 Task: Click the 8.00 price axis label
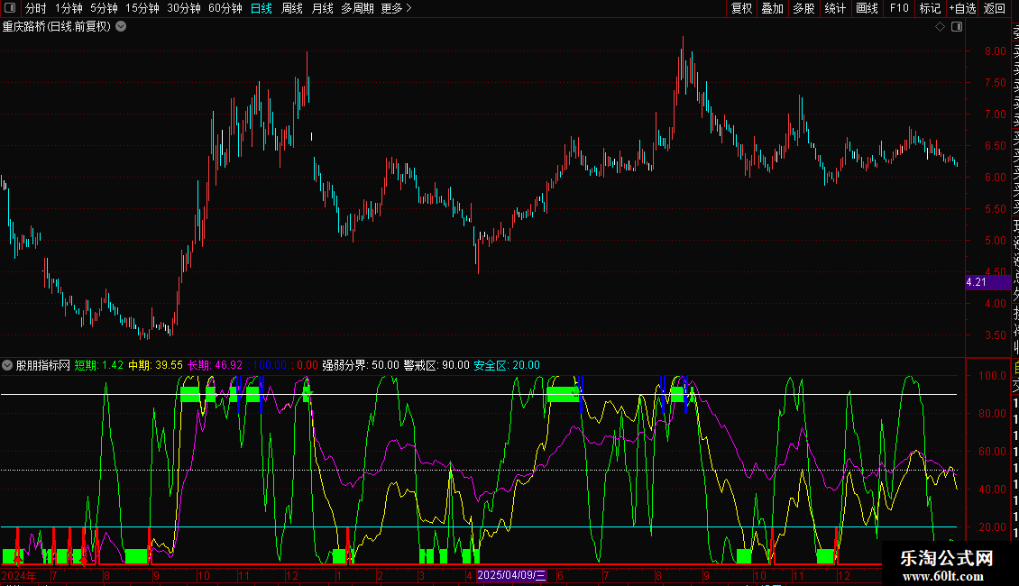pos(995,51)
